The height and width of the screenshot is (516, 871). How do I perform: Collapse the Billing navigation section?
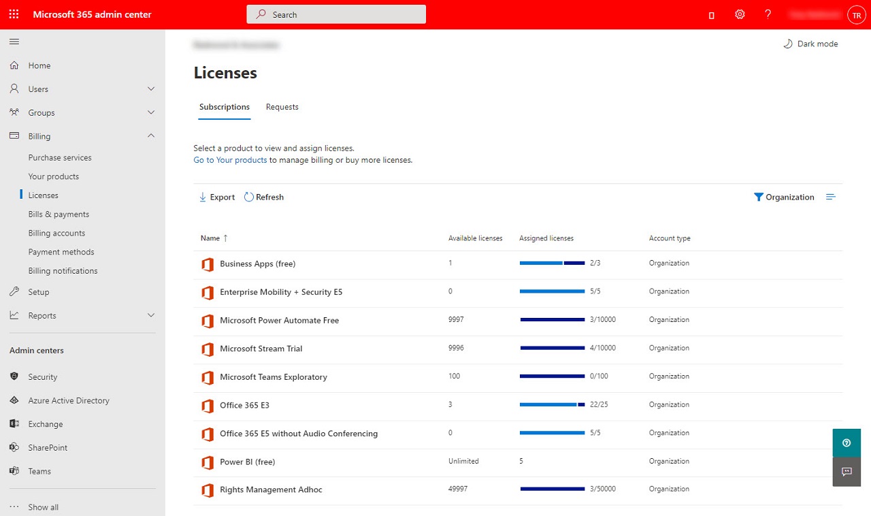[151, 136]
